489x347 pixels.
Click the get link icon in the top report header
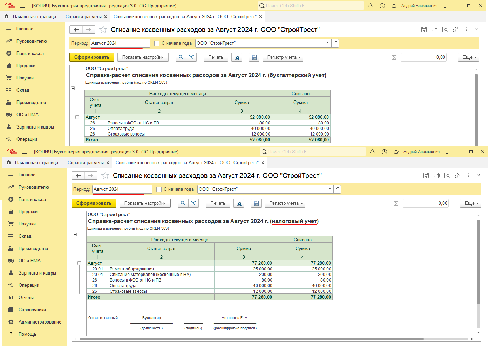click(x=455, y=30)
